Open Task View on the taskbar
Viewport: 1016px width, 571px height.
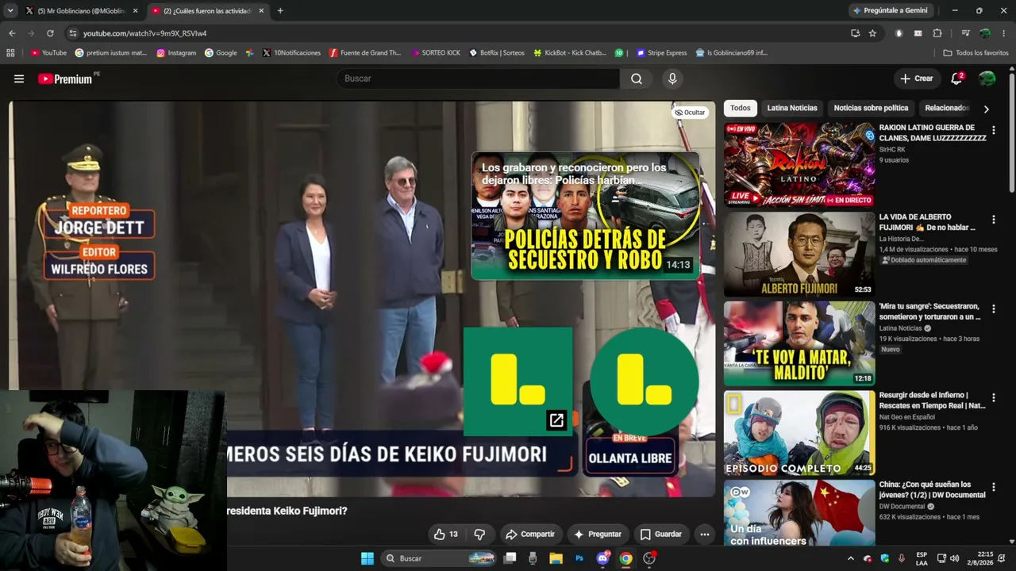pyautogui.click(x=510, y=558)
